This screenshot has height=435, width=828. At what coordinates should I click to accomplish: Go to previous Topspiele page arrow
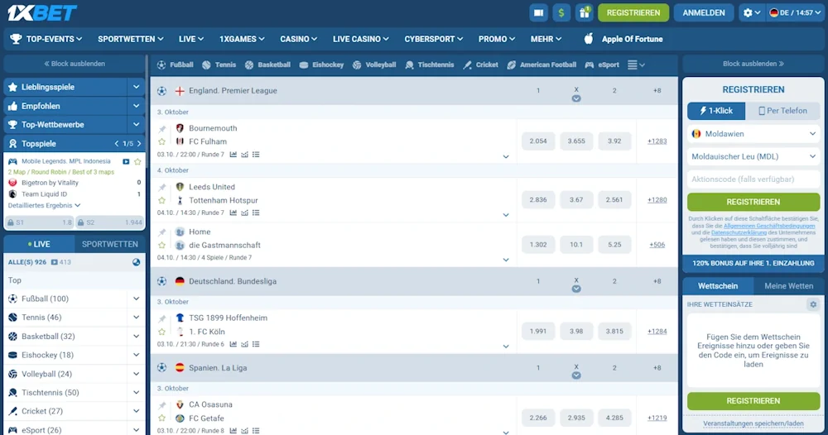117,143
